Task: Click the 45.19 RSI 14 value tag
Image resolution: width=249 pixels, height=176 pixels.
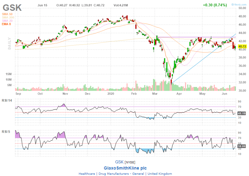Action: [x=242, y=113]
